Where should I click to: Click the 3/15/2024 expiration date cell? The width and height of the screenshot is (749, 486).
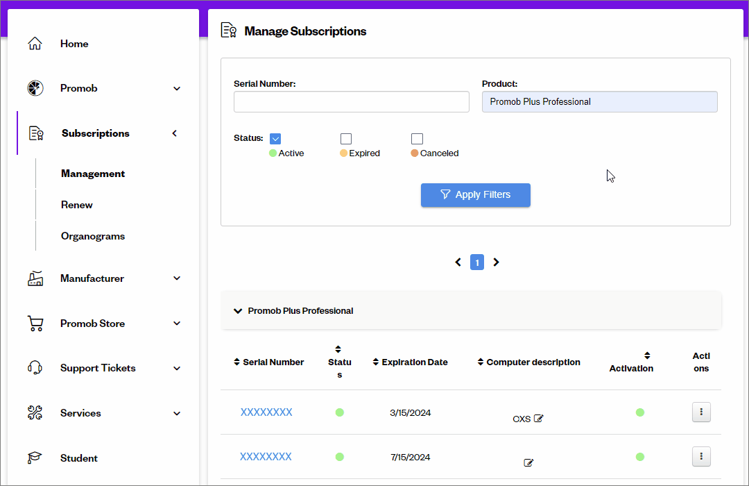pyautogui.click(x=411, y=413)
